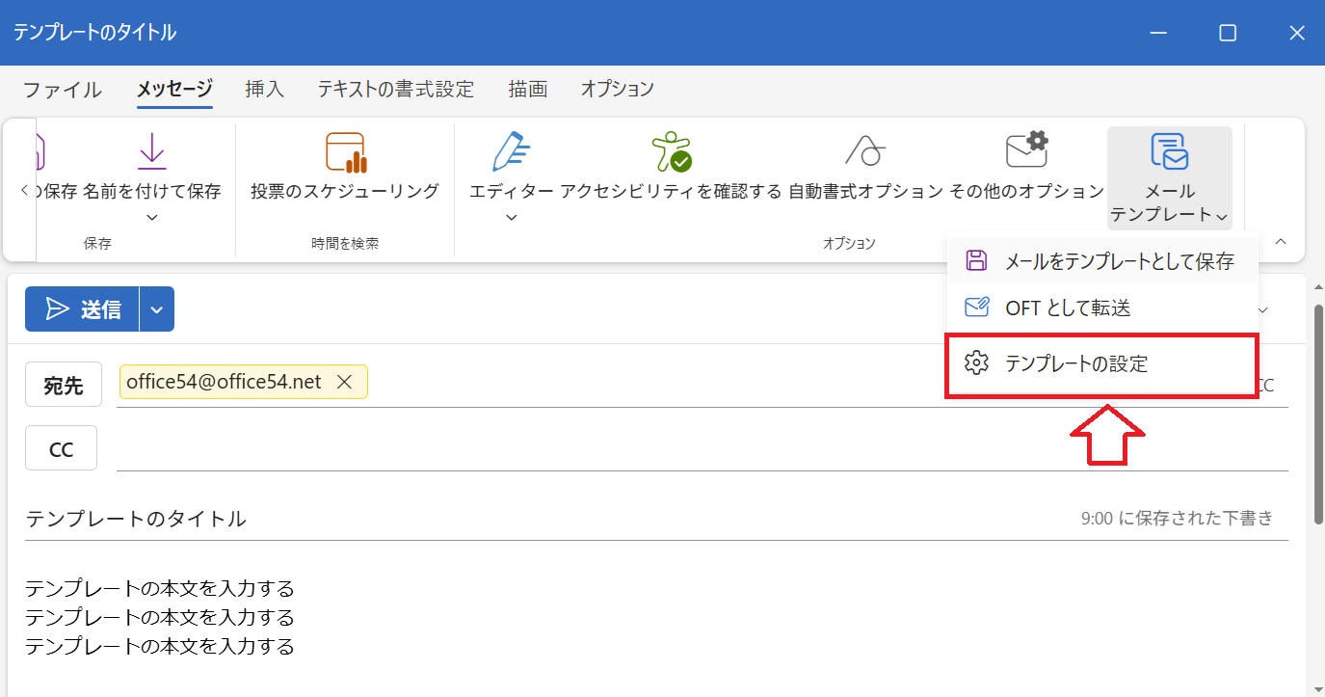Switch to the 描画 tab

528,89
